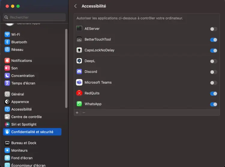Image resolution: width=225 pixels, height=167 pixels.
Task: Click the Concentration moon icon
Action: (x=7, y=75)
